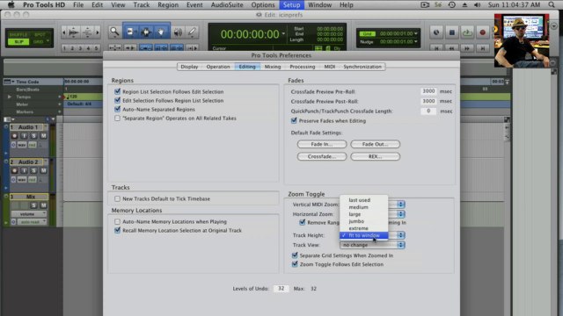The width and height of the screenshot is (563, 316).
Task: Mute the Audio 1 track
Action: (43, 136)
